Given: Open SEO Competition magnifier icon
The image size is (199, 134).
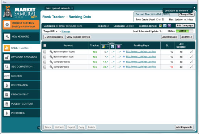Looking at the screenshot, I should click(x=7, y=66).
